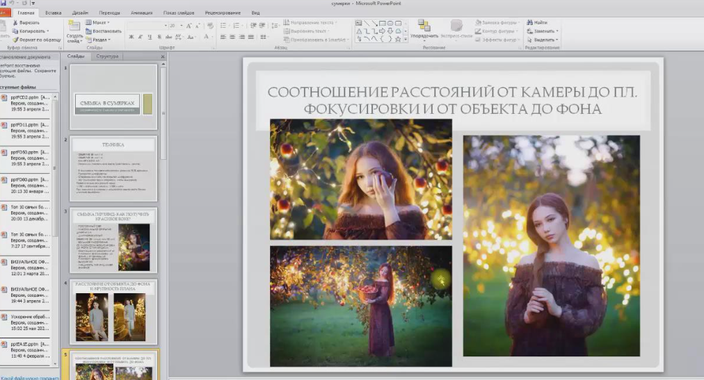Switch to the Структура pane tab
This screenshot has width=704, height=380.
[107, 56]
